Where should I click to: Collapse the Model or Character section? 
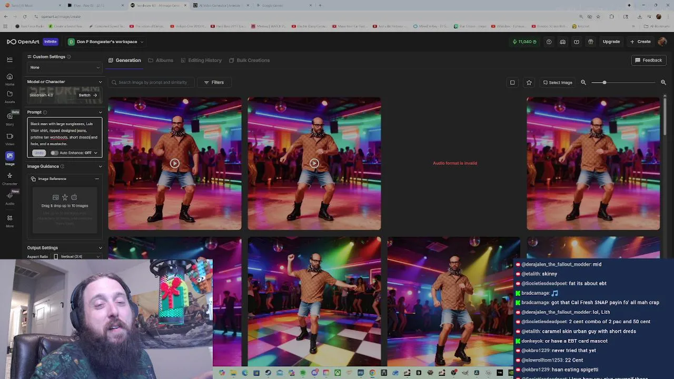[x=100, y=82]
